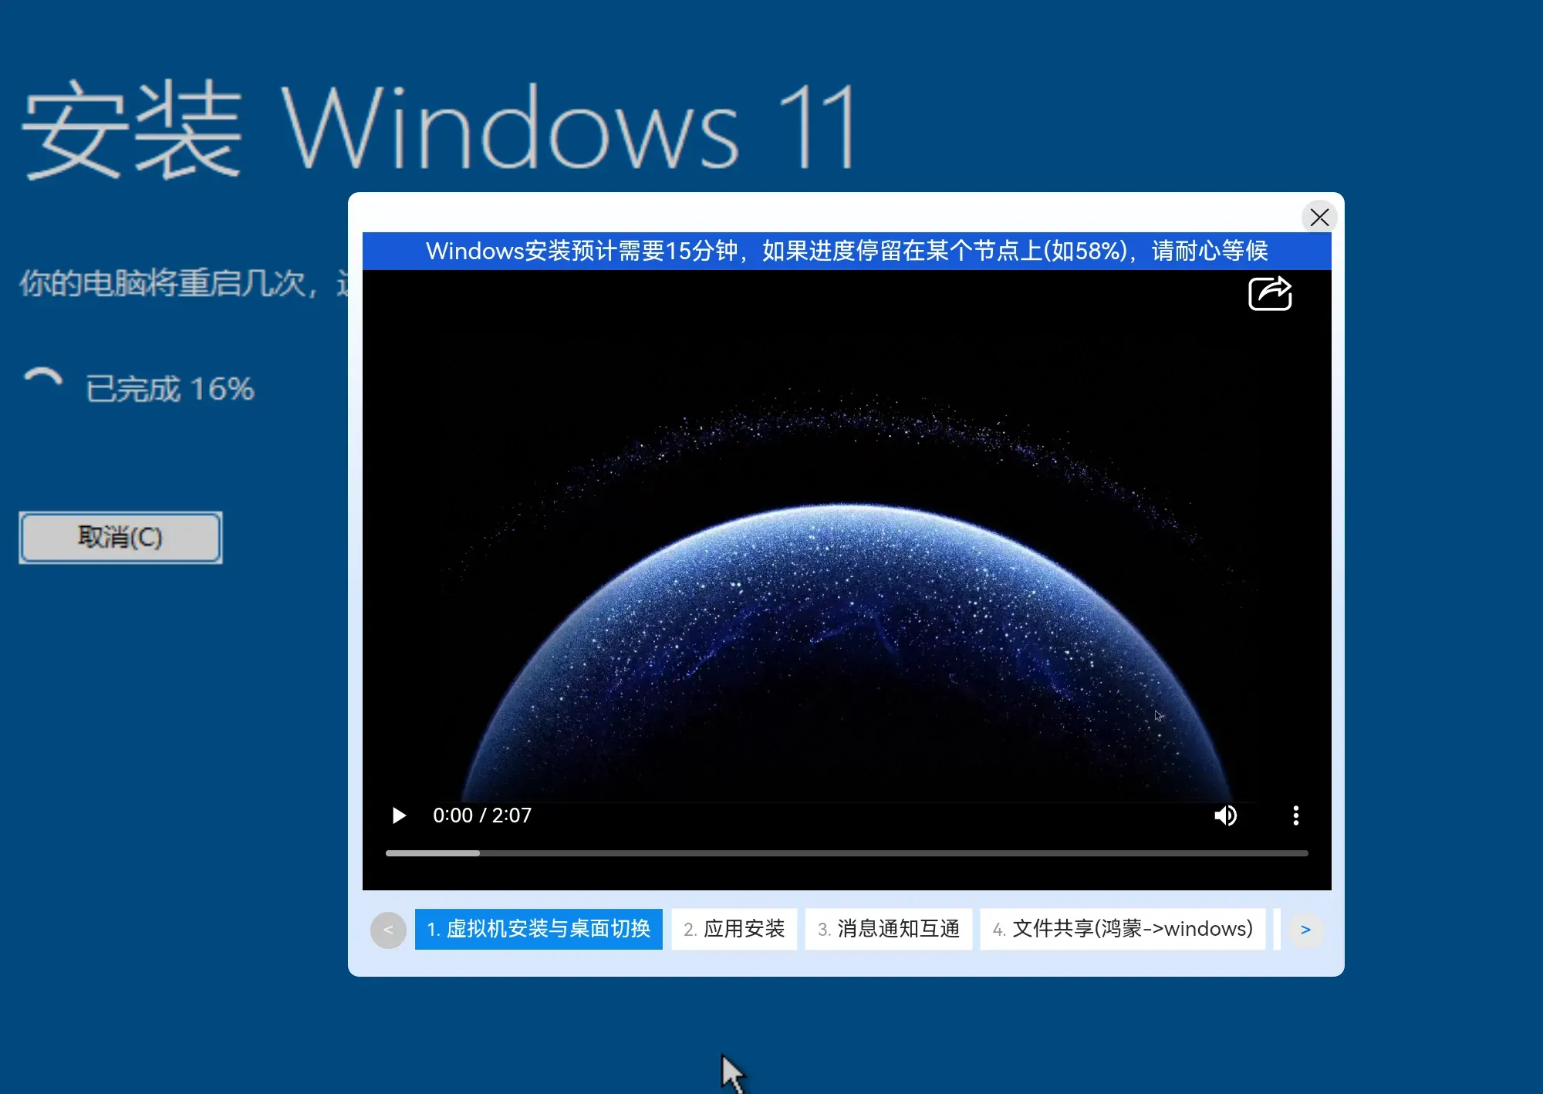The width and height of the screenshot is (1543, 1094).
Task: Open tab 3. 消息通知互通
Action: point(889,929)
